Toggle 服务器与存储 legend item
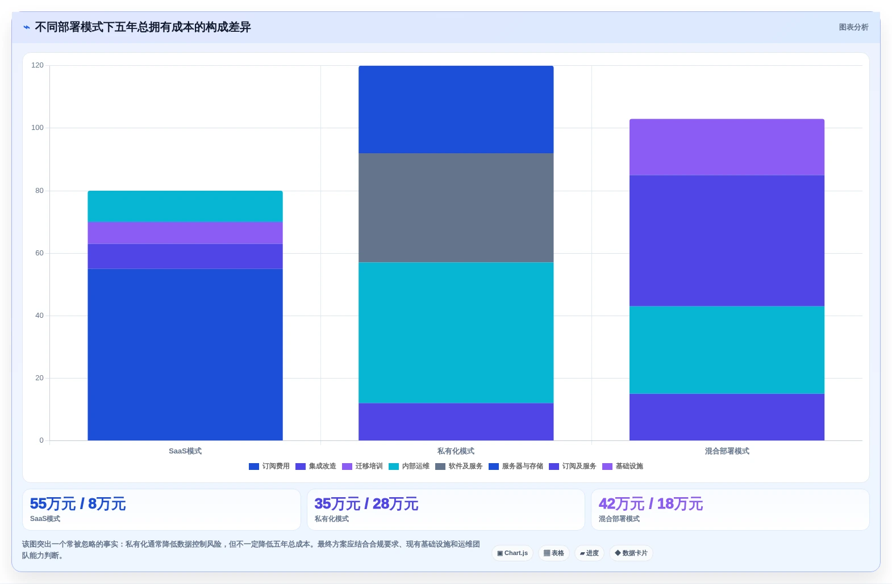 (x=516, y=467)
